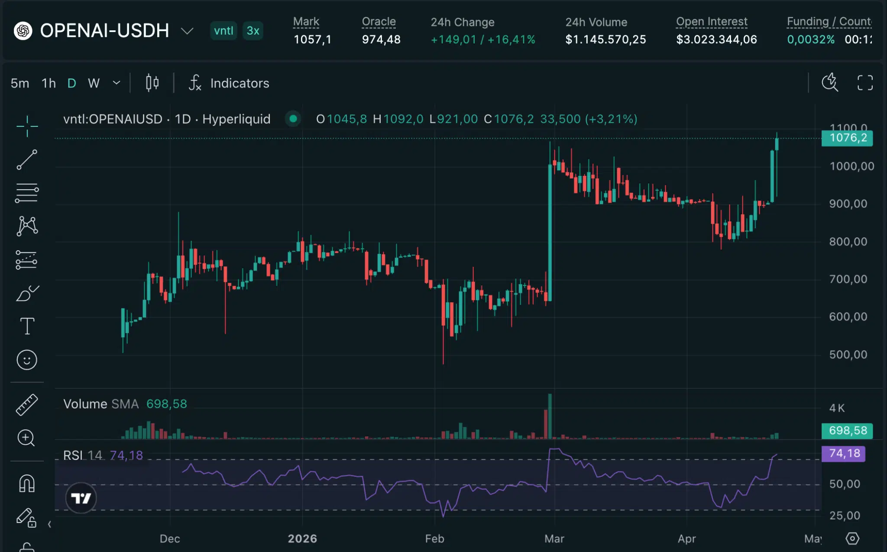Enable Magnet mode for drawings
This screenshot has height=552, width=887.
(x=27, y=484)
